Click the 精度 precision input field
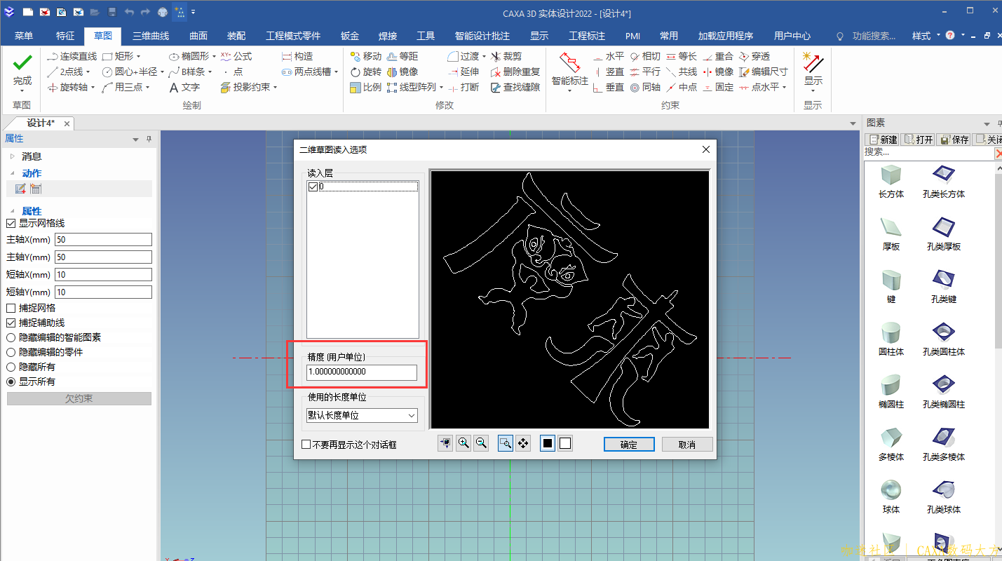 (x=361, y=372)
